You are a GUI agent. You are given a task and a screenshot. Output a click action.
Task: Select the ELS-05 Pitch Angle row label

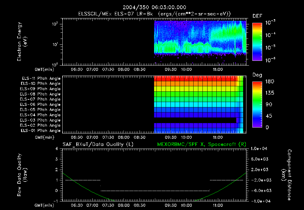click(40, 110)
